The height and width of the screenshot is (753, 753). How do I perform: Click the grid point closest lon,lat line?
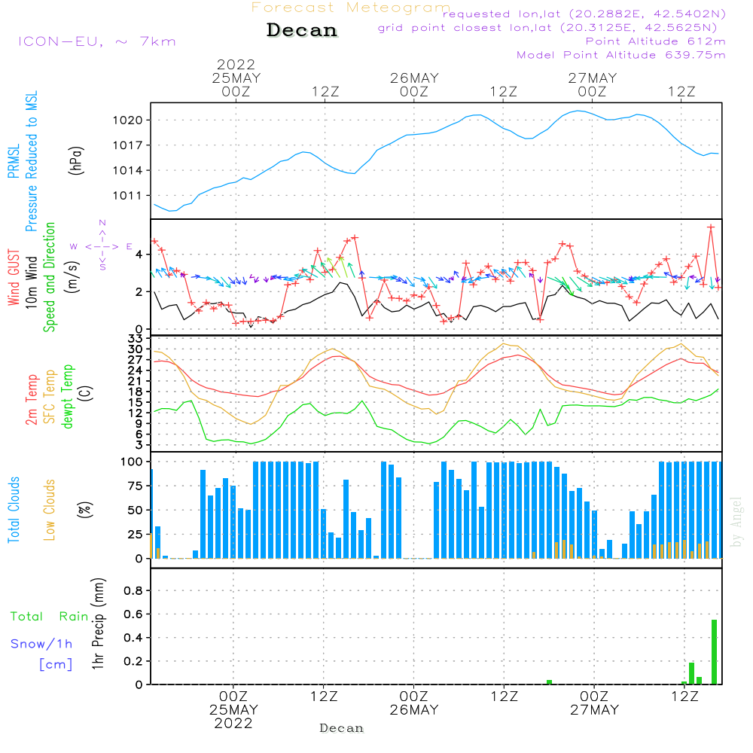click(547, 28)
